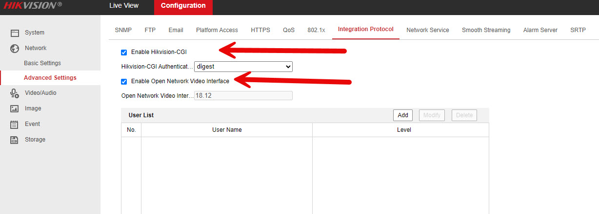Click the Event calendar icon in sidebar
The width and height of the screenshot is (599, 214).
15,124
